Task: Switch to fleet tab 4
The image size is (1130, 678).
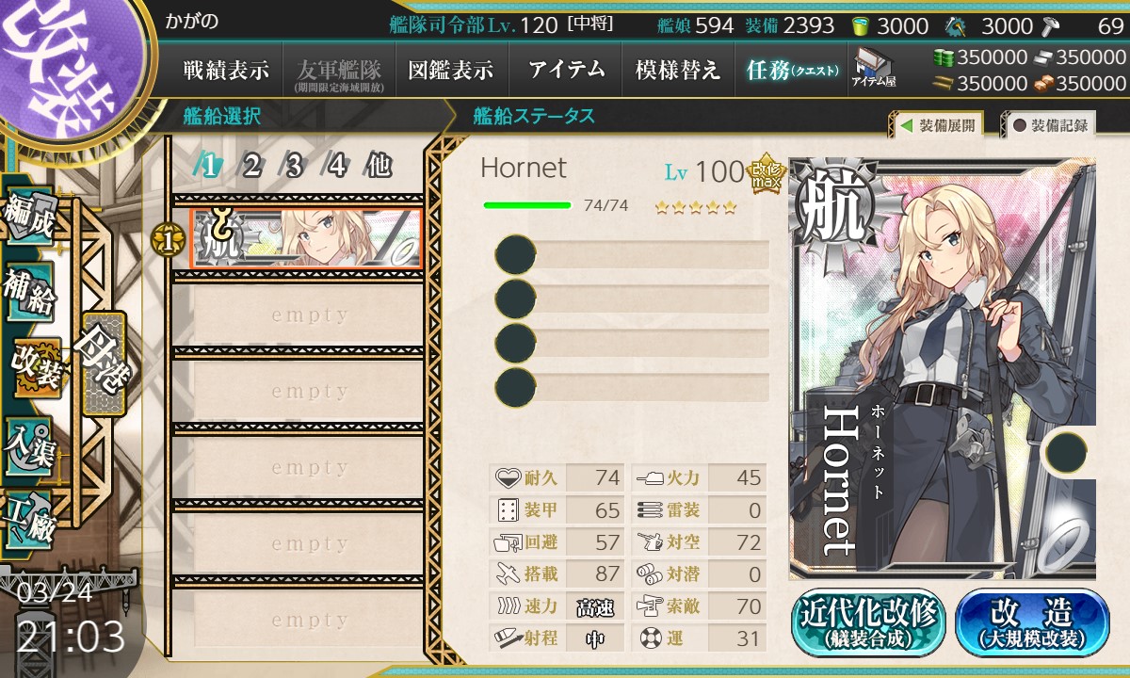Action: [x=337, y=167]
